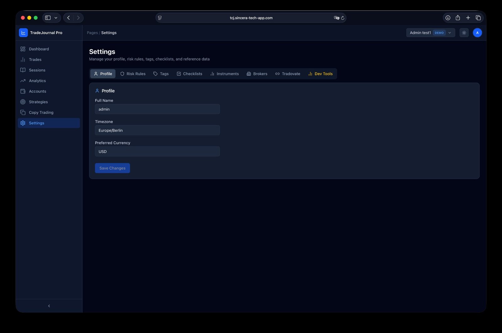Click the Pages breadcrumb link

click(x=92, y=33)
